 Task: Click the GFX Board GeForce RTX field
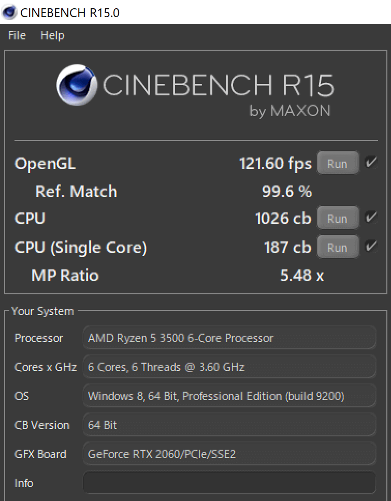tap(229, 454)
